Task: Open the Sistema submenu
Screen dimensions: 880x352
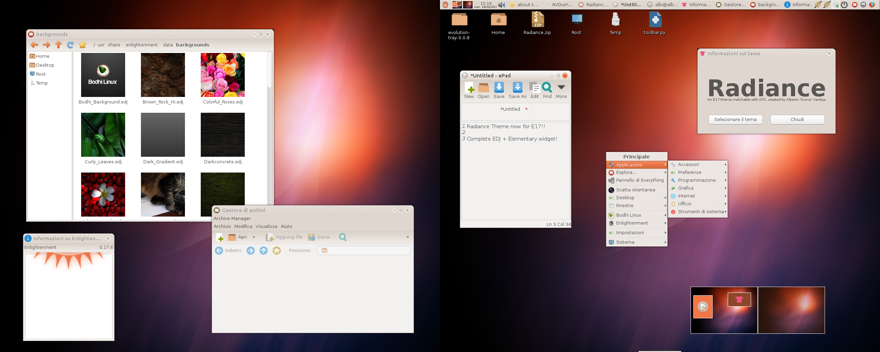Action: click(637, 242)
